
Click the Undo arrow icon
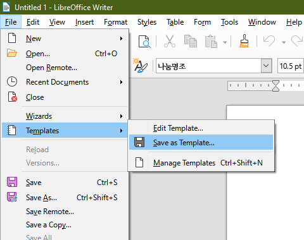click(x=269, y=41)
